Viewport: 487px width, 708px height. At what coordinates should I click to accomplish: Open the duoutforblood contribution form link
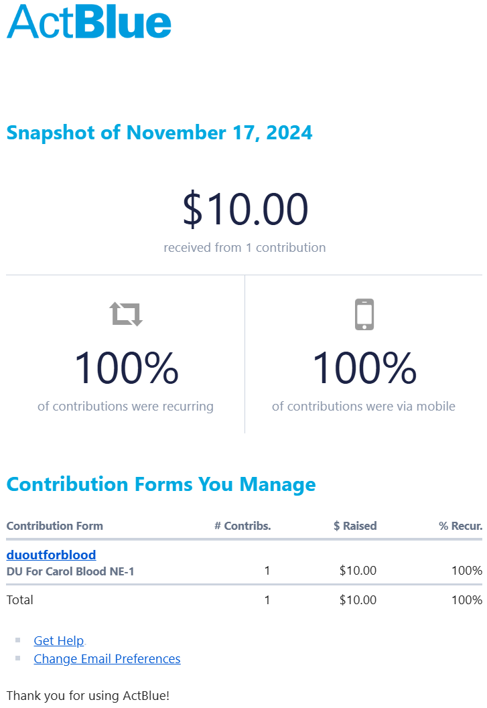[51, 555]
